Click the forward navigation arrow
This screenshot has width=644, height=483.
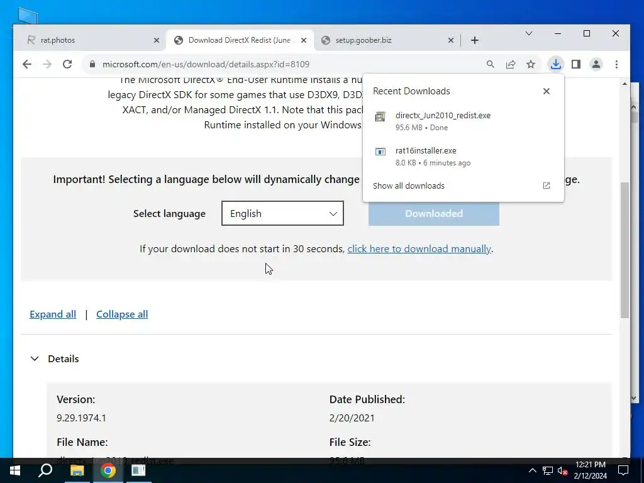click(x=47, y=64)
